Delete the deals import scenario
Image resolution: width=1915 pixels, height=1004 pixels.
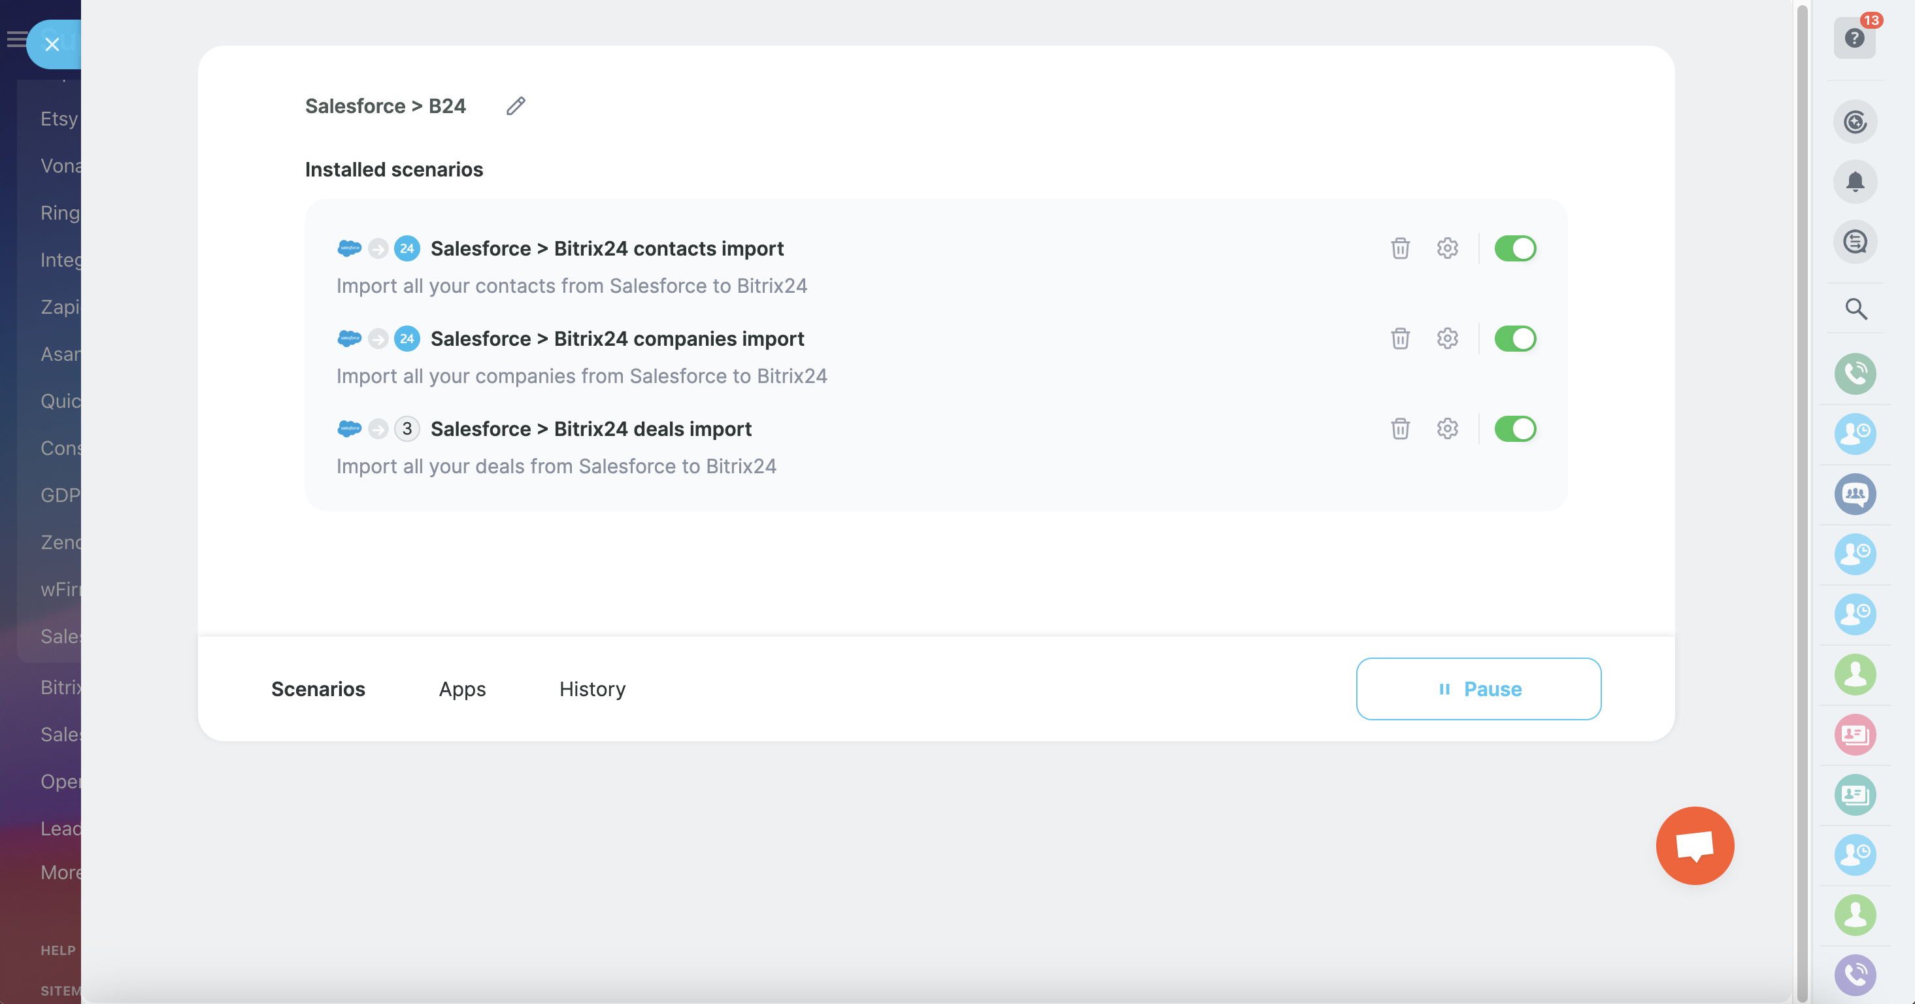click(x=1400, y=429)
